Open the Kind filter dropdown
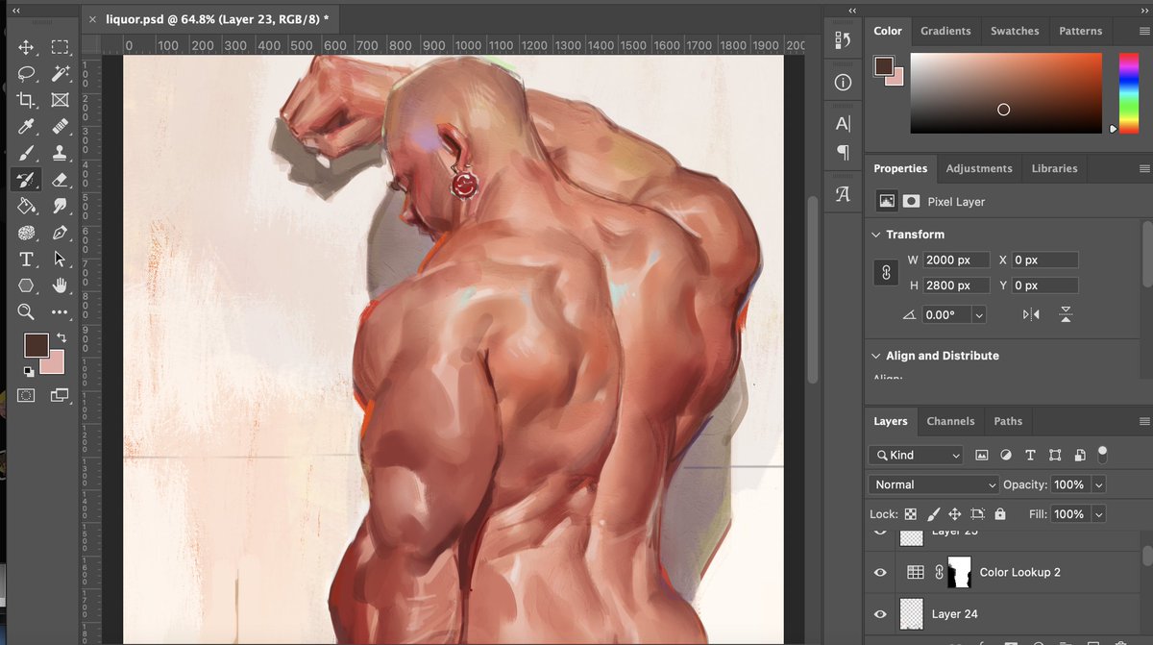This screenshot has width=1153, height=645. (x=915, y=455)
